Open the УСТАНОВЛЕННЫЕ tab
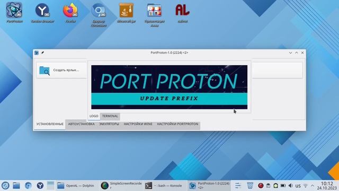Screen dimensions: 339x191 (x=50, y=124)
